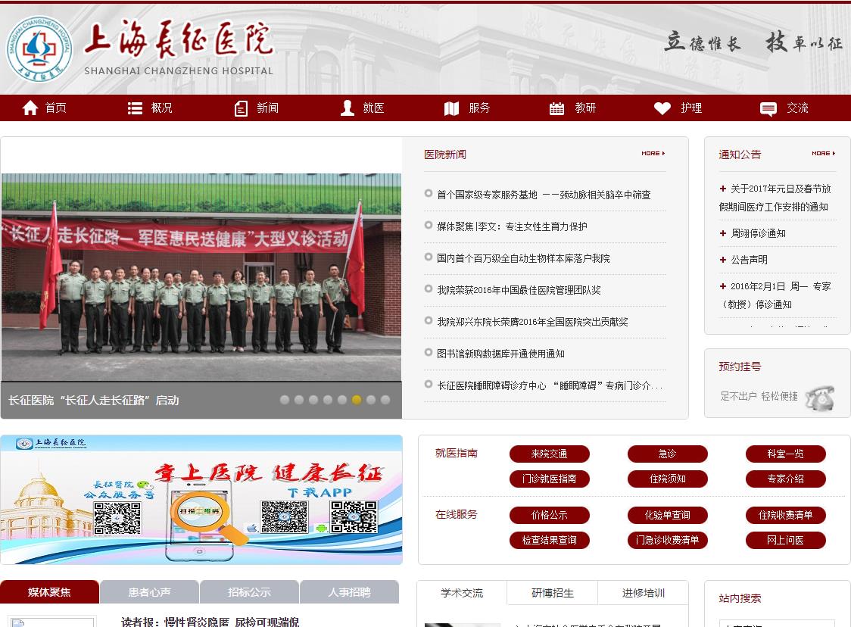The width and height of the screenshot is (851, 627).
Task: Click the 急诊 button
Action: point(668,454)
